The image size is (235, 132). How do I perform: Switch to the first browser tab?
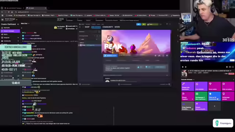click(14, 8)
